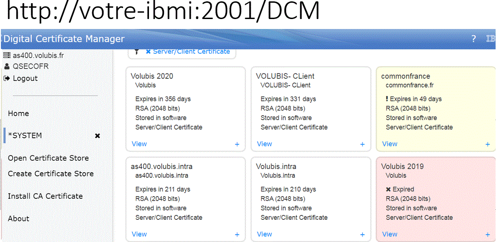Select Install CA Certificate
Image resolution: width=496 pixels, height=242 pixels.
[x=45, y=196]
